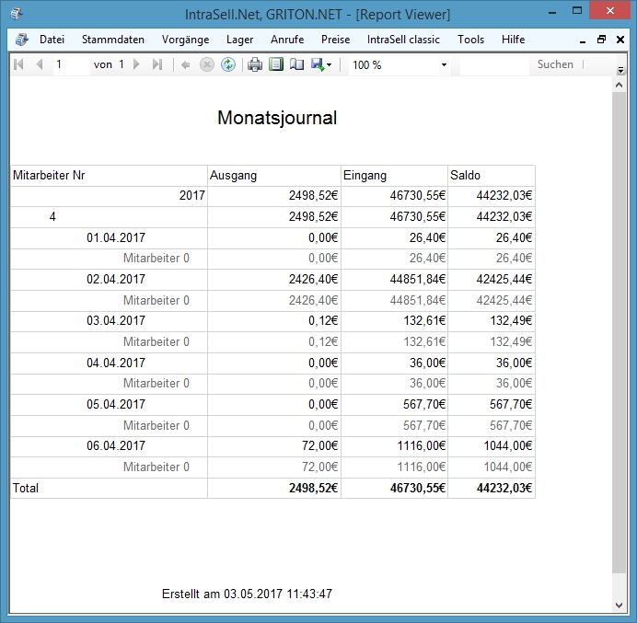Click Mitarbeiter 0 under 02.04.2017

pos(156,301)
